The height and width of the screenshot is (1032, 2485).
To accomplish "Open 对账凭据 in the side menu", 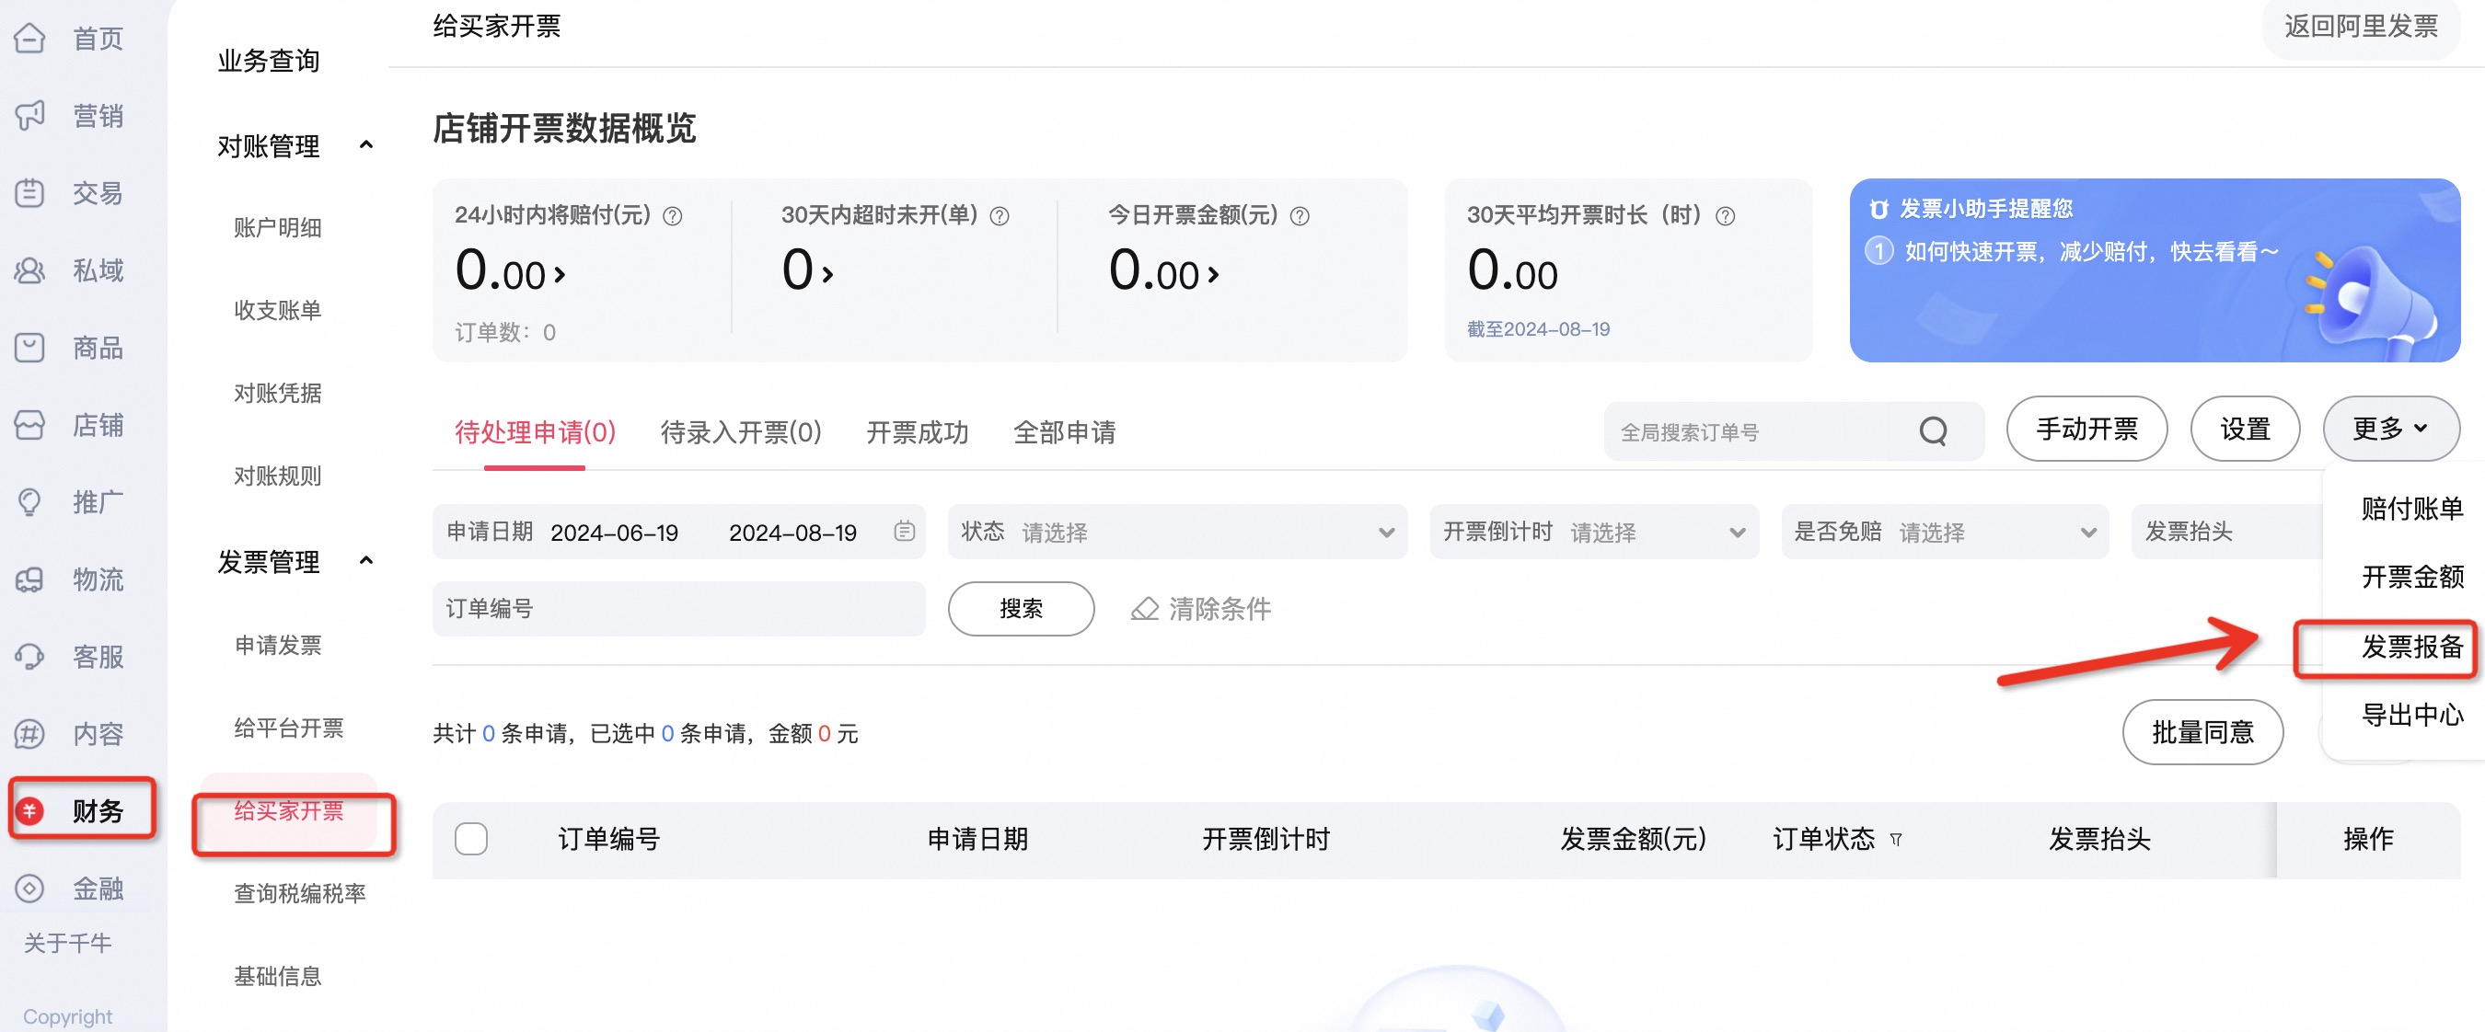I will click(x=278, y=394).
